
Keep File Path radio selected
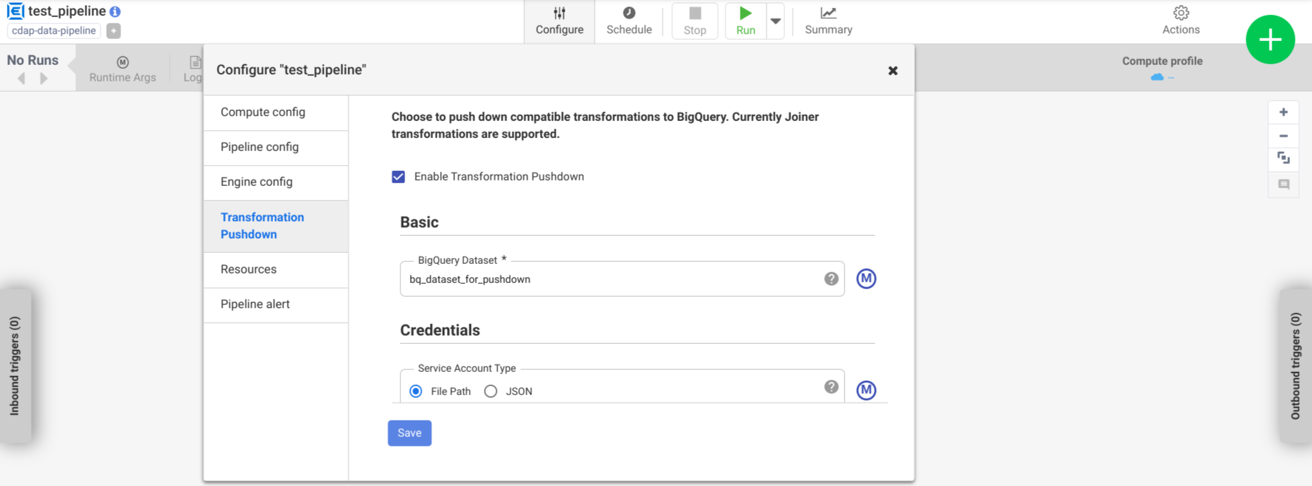(x=415, y=391)
